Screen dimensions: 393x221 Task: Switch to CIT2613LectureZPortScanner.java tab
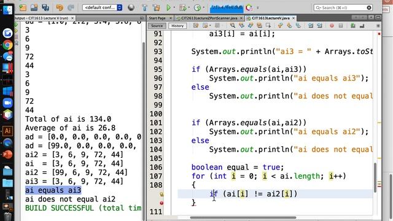pyautogui.click(x=209, y=18)
